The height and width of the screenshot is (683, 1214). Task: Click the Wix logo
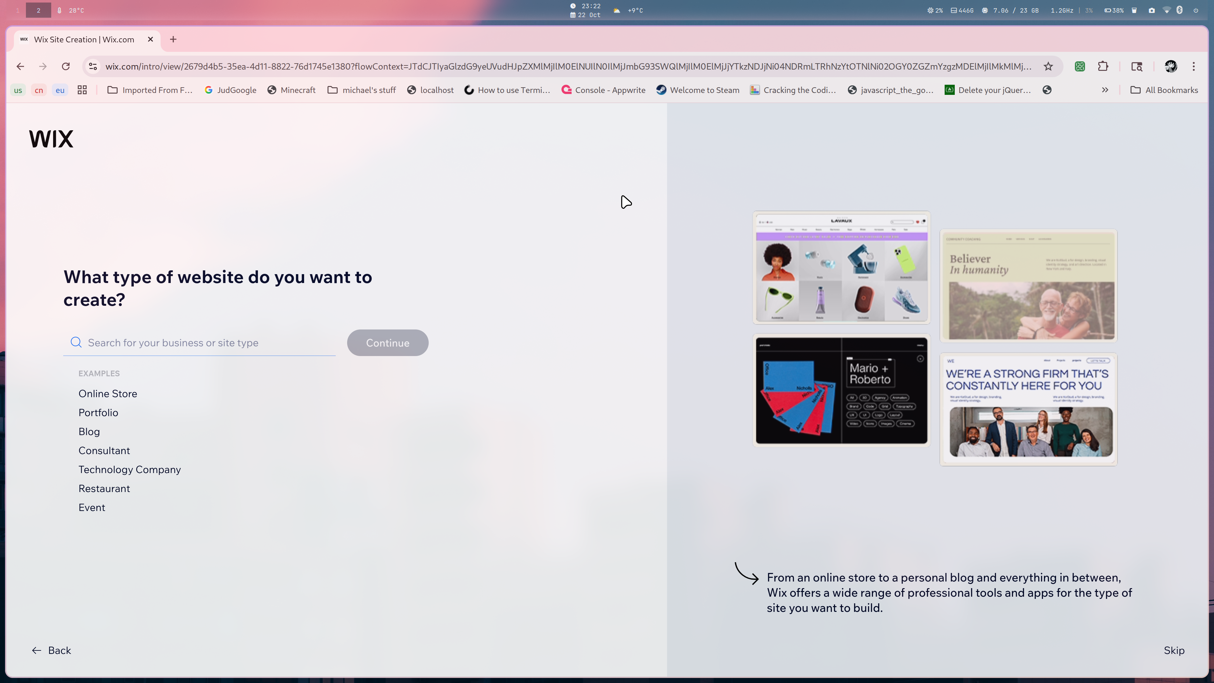click(51, 139)
